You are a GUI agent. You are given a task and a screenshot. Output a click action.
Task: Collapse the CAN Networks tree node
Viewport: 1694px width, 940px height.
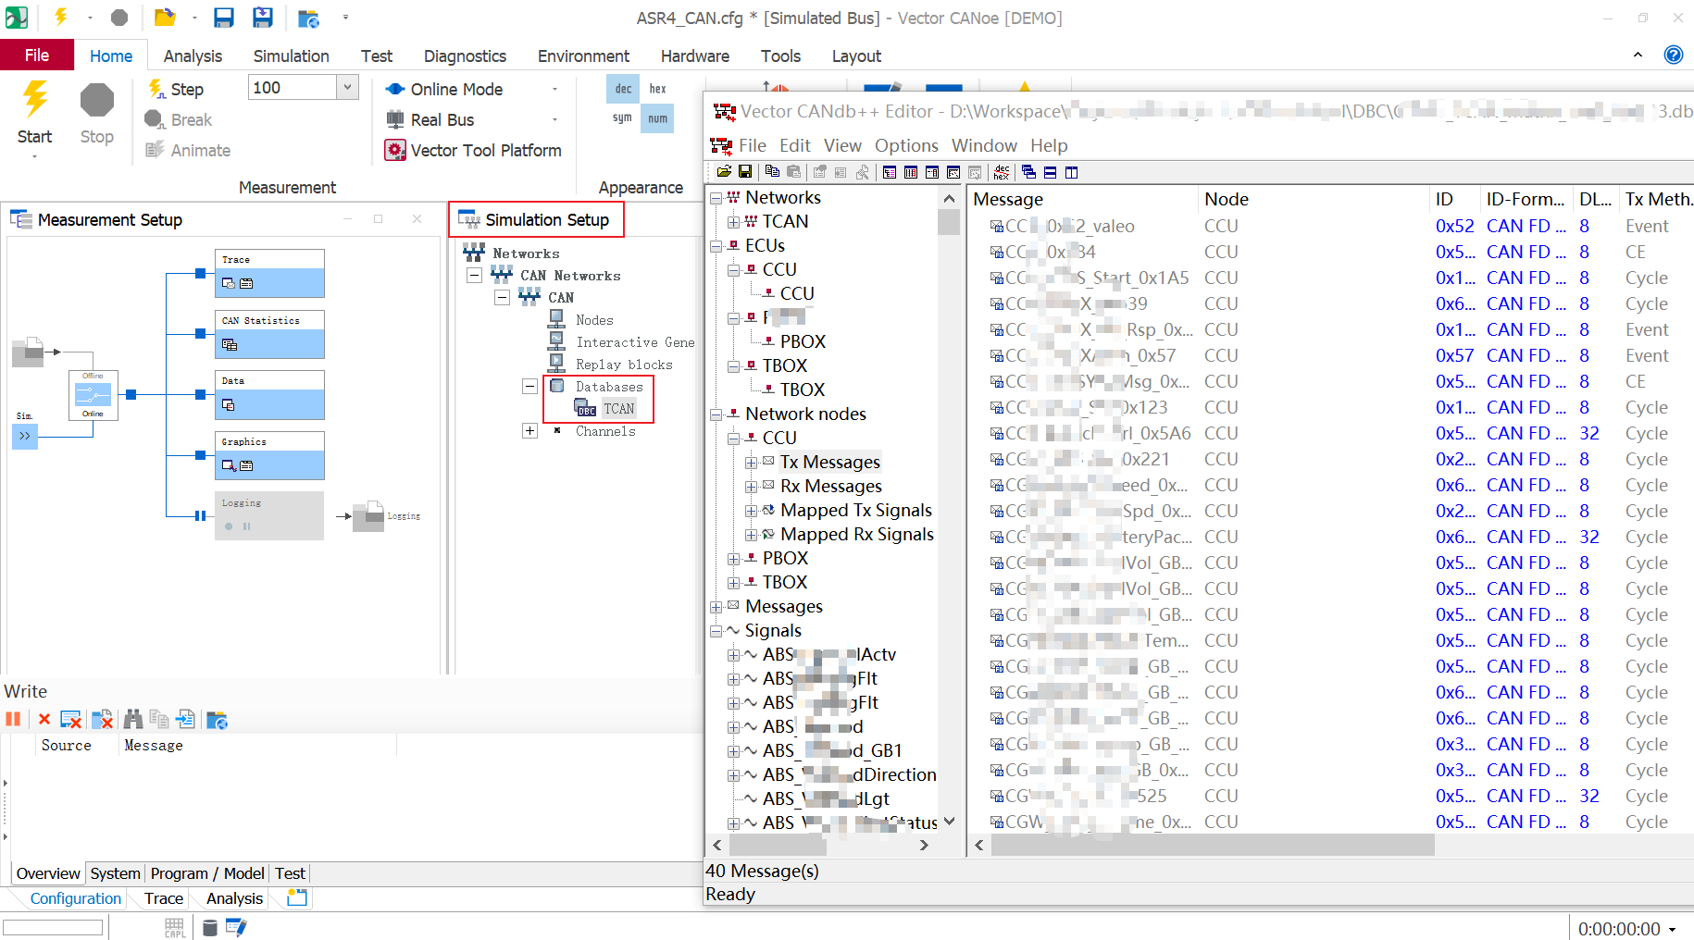pos(475,276)
